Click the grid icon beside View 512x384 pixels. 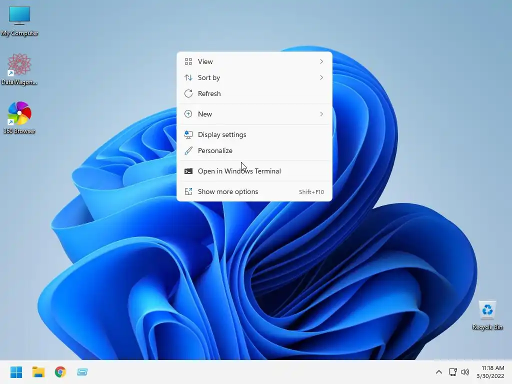(x=188, y=61)
